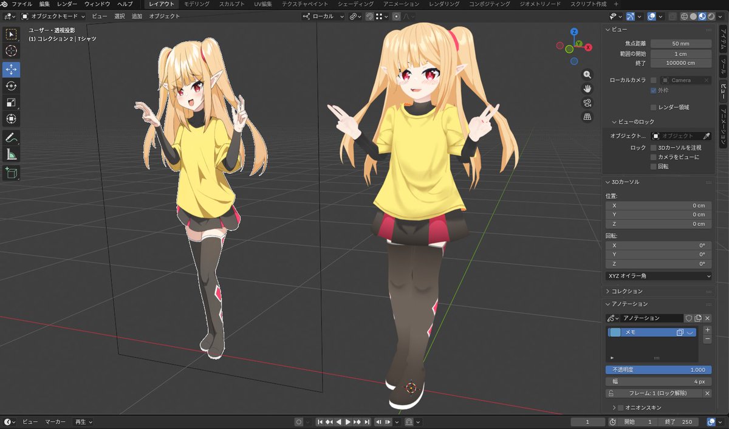Click the 焦点距離 50 mm field
Image resolution: width=729 pixels, height=429 pixels.
[680, 44]
